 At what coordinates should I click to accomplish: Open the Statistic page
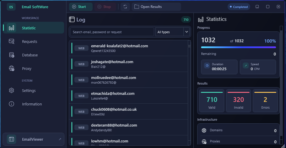point(34,28)
